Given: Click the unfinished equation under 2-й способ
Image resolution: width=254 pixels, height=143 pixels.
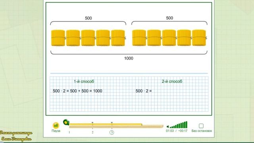Looking at the screenshot, I should (144, 91).
